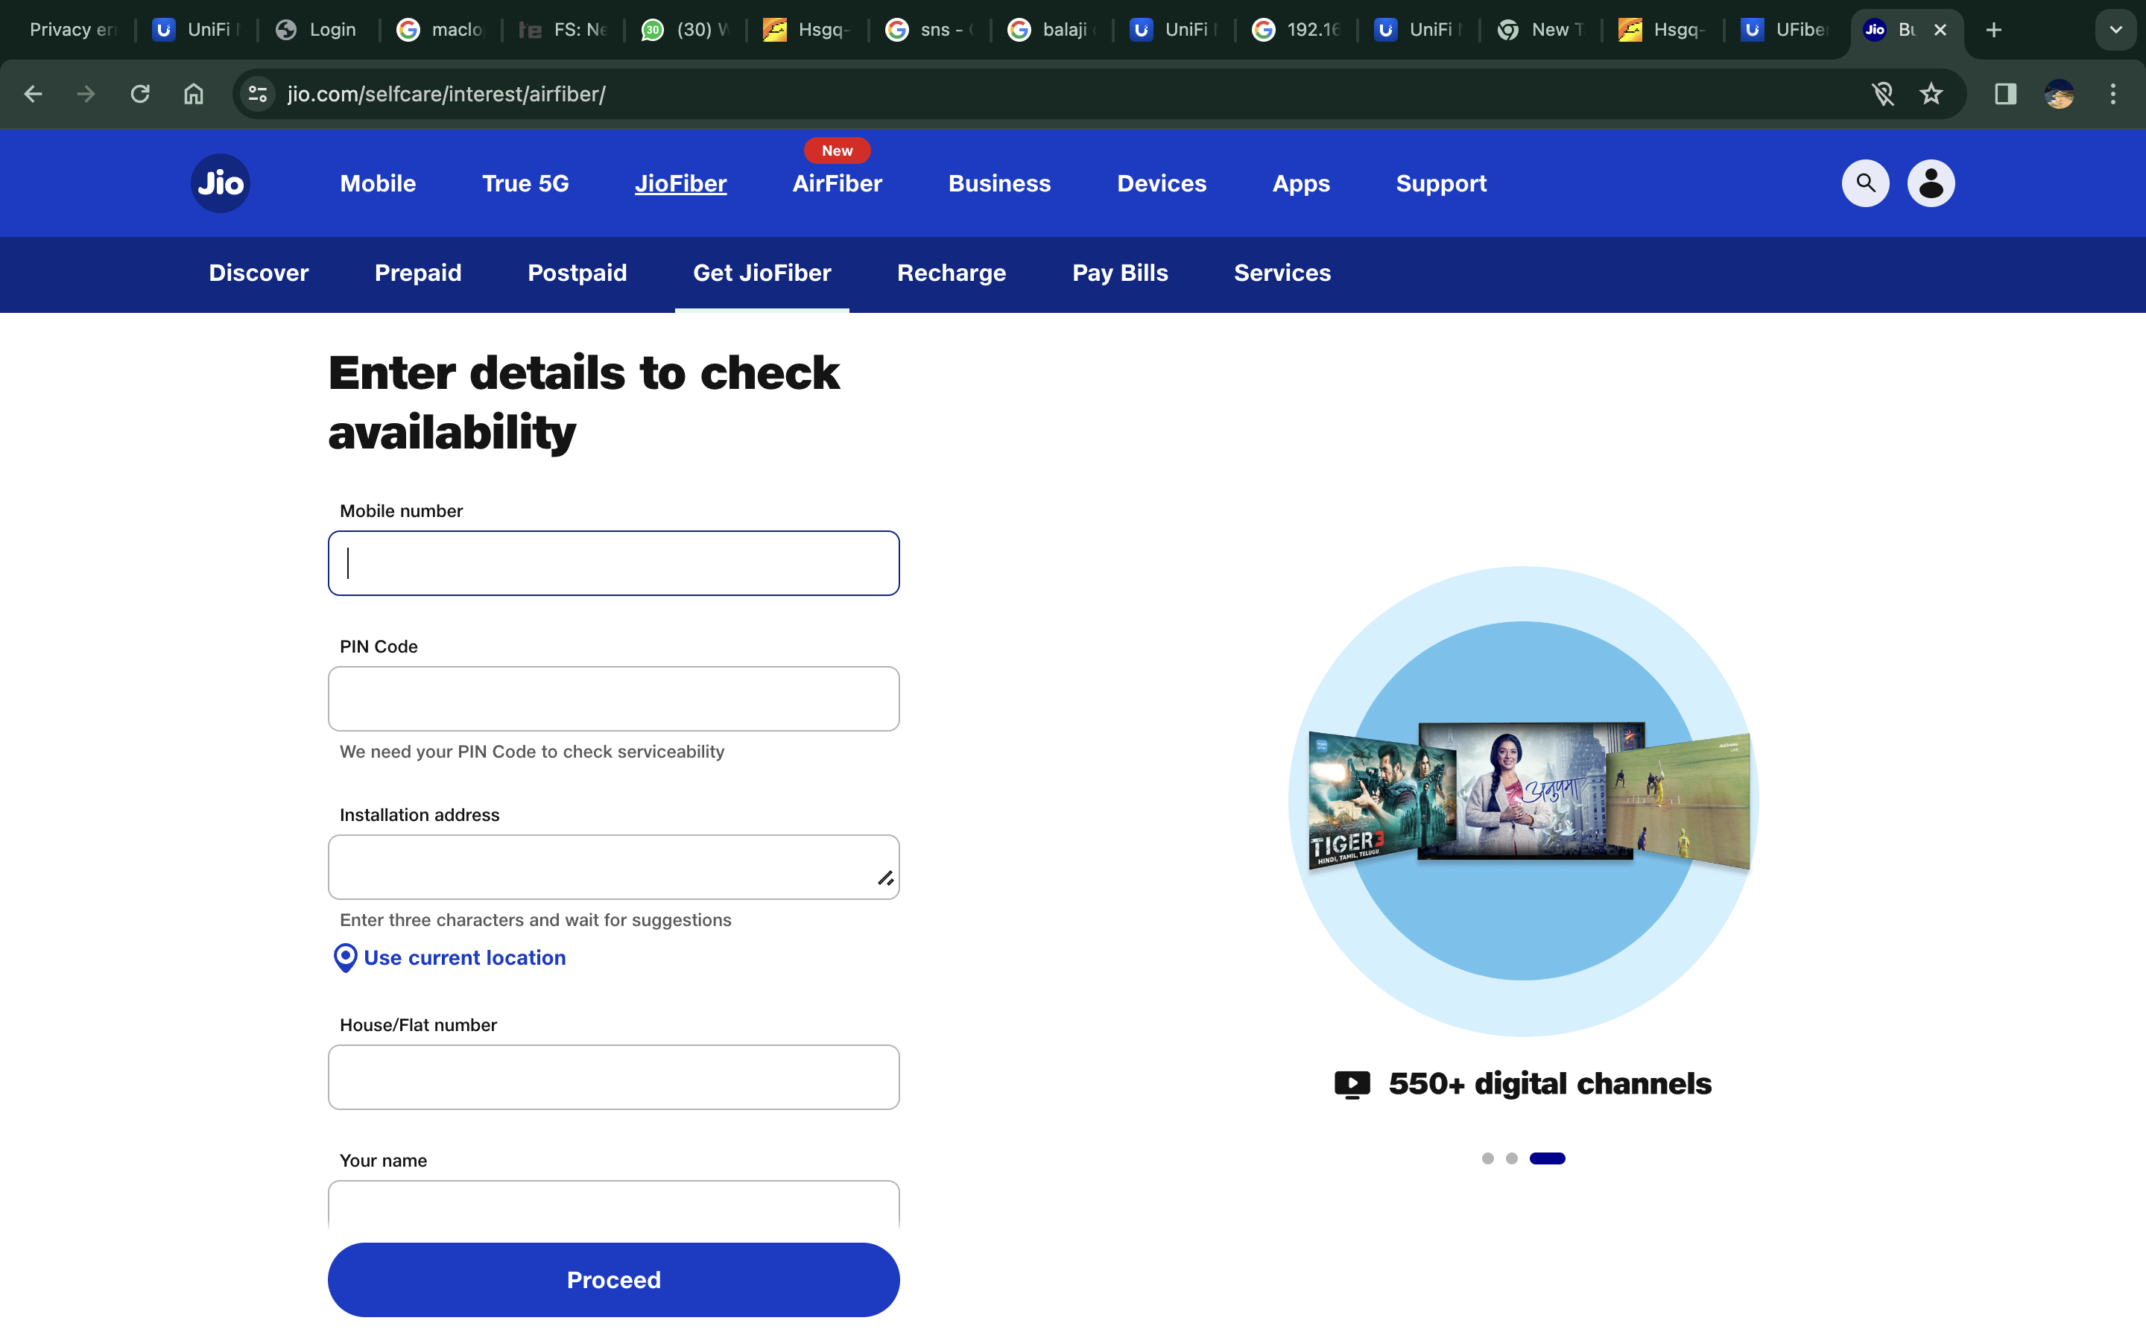The height and width of the screenshot is (1341, 2146).
Task: Switch to the Recharge sub-tab
Action: 951,273
